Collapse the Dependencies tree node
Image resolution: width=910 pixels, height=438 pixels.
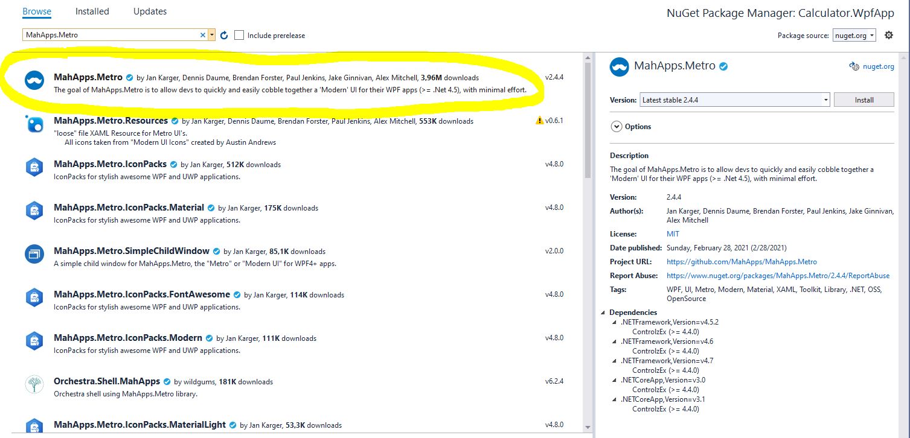[603, 313]
